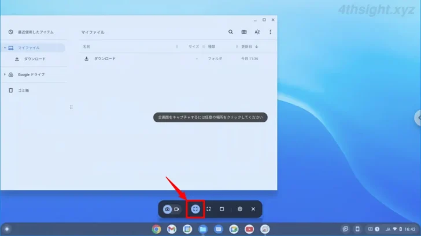
Task: Click the マイファイル breadcrumb title
Action: coord(93,32)
